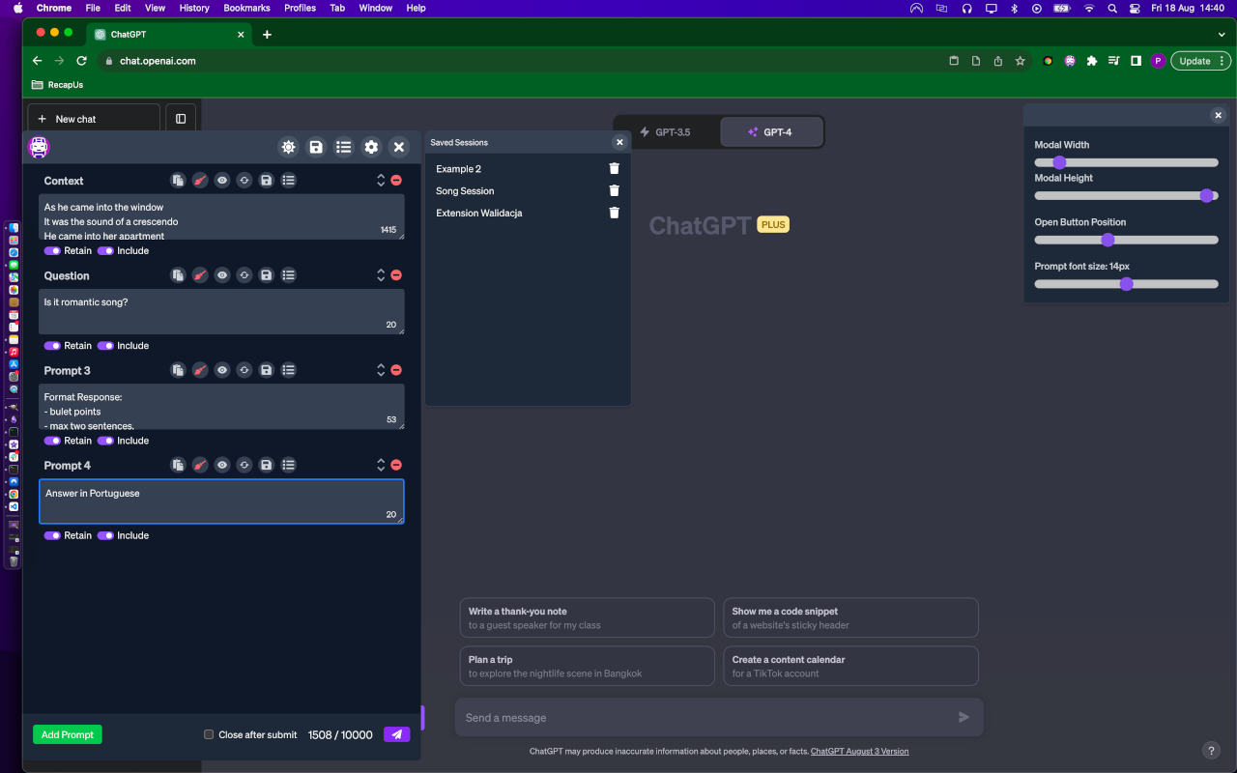This screenshot has height=773, width=1237.
Task: Open list icon for Prompt 3
Action: 289,370
